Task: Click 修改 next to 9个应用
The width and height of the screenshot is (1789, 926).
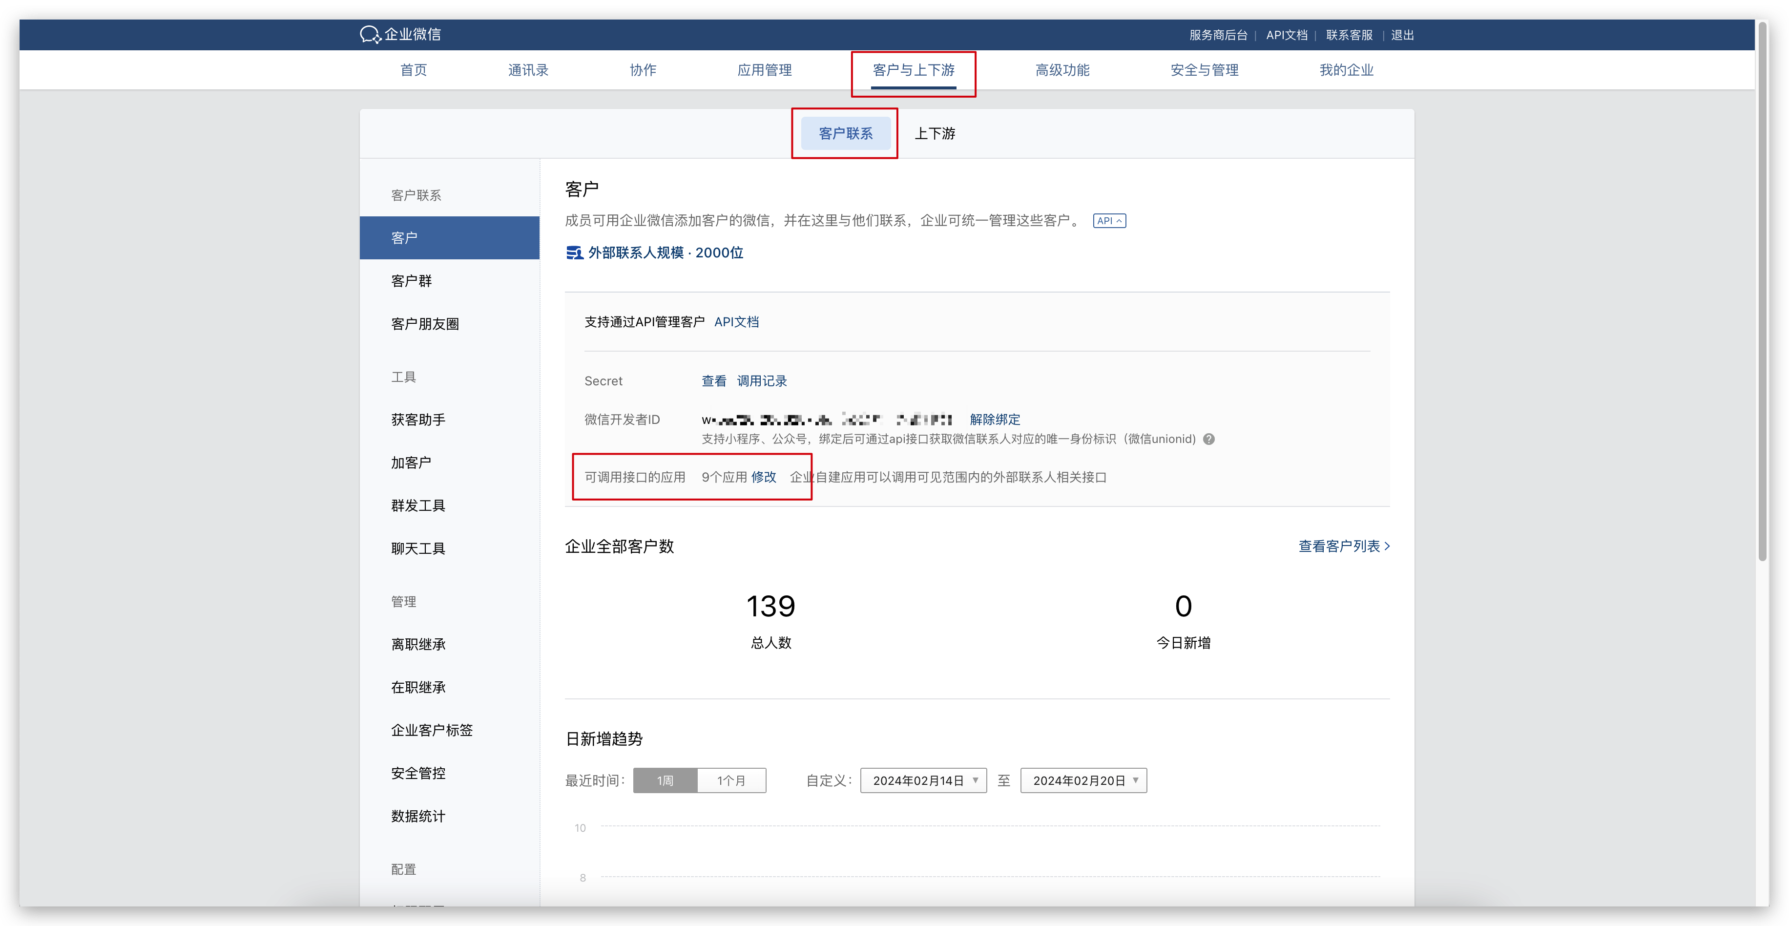Action: tap(763, 477)
